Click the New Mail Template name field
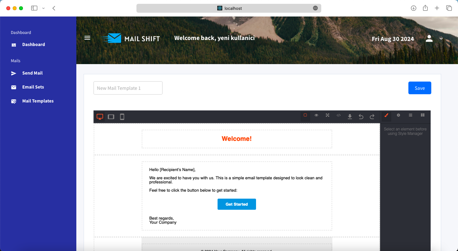 click(128, 88)
